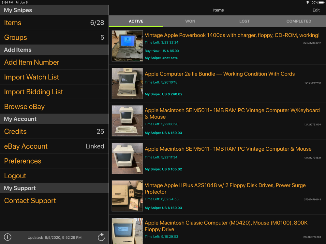326x244 pixels.
Task: Click item number 224032883917
Action: [x=312, y=43]
